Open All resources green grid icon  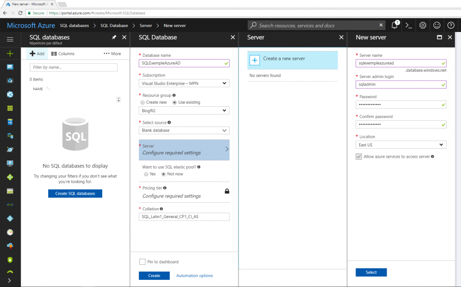pos(10,108)
